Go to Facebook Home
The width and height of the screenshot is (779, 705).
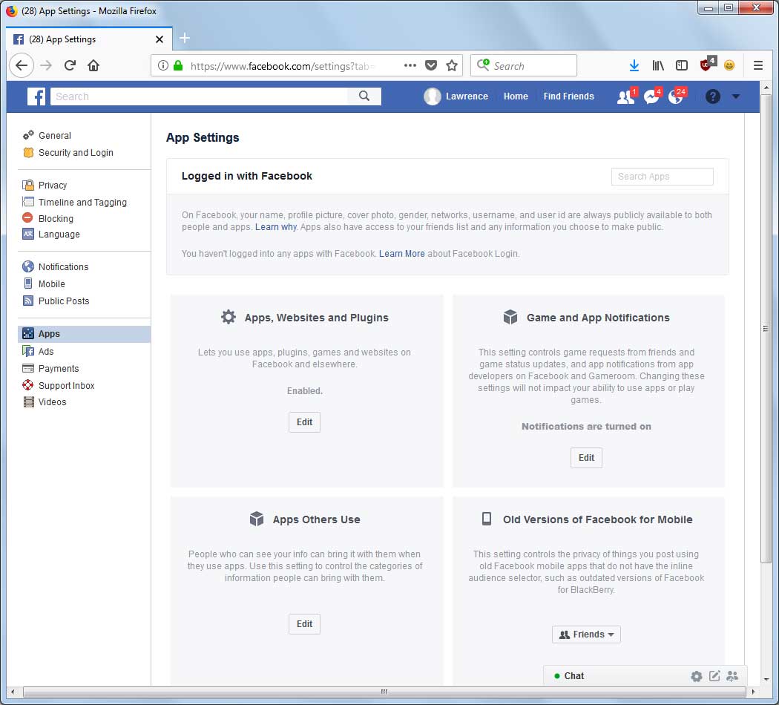(516, 96)
